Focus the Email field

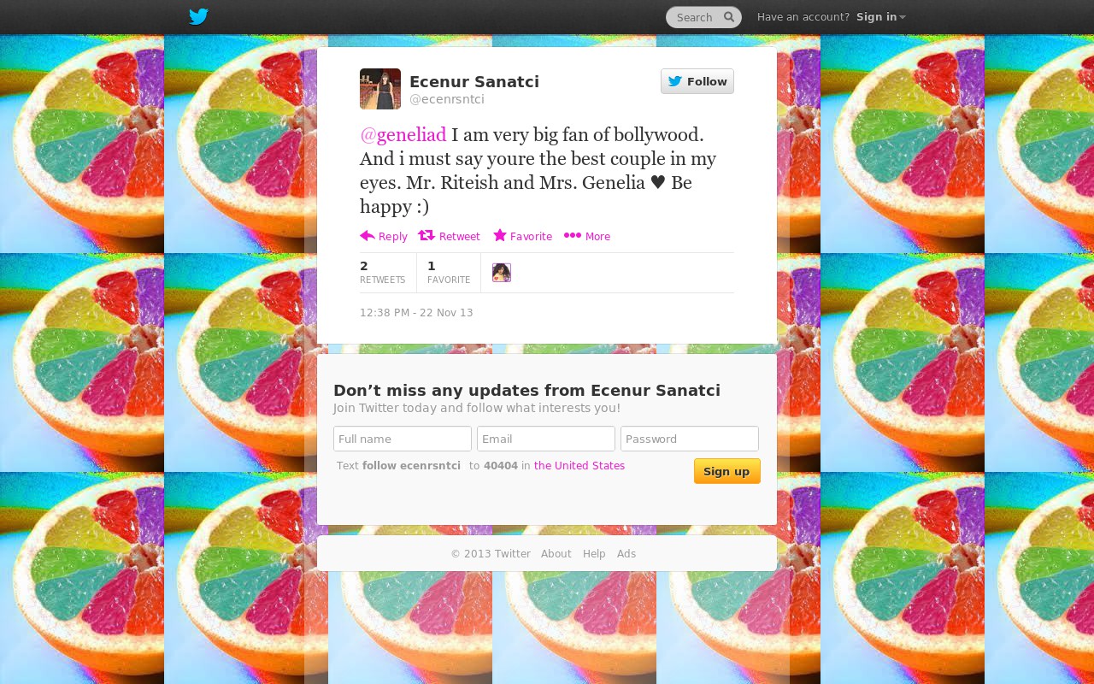pos(546,439)
